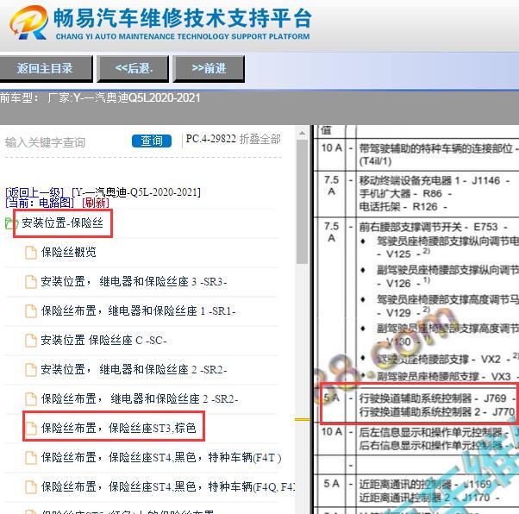The image size is (519, 514).
Task: Open 保险丝概览 tree item
Action: click(68, 253)
